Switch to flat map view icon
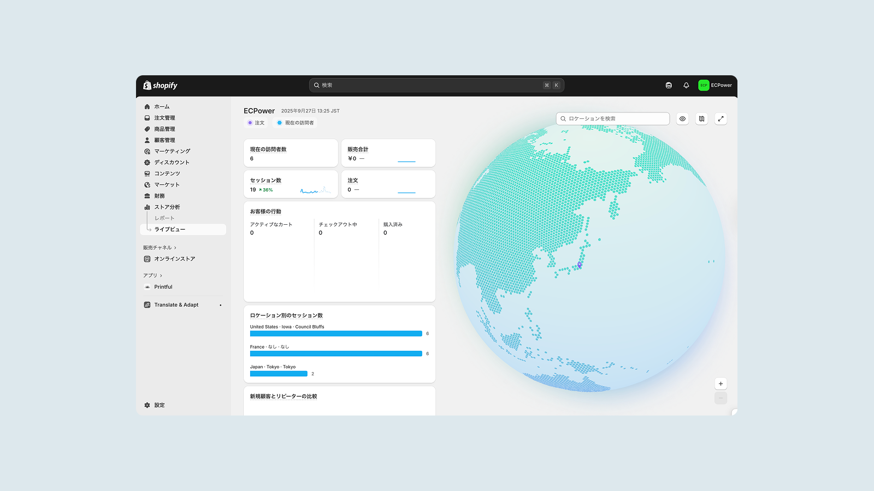Image resolution: width=874 pixels, height=491 pixels. point(702,118)
